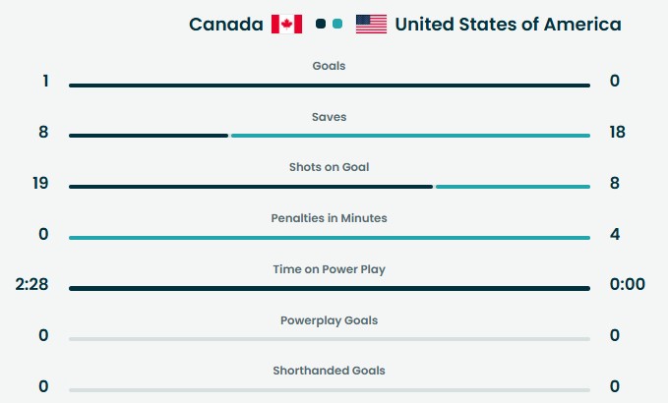Click the Canada flag icon

(286, 24)
